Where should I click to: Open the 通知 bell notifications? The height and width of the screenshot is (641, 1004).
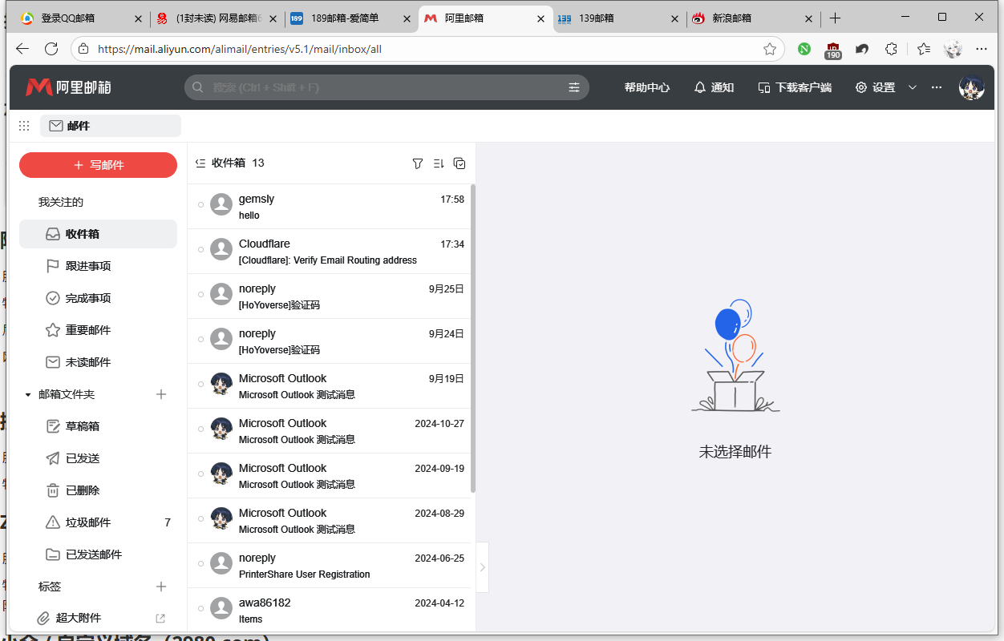[x=714, y=87]
